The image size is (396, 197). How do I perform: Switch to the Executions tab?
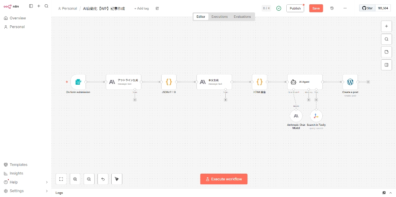(x=219, y=17)
